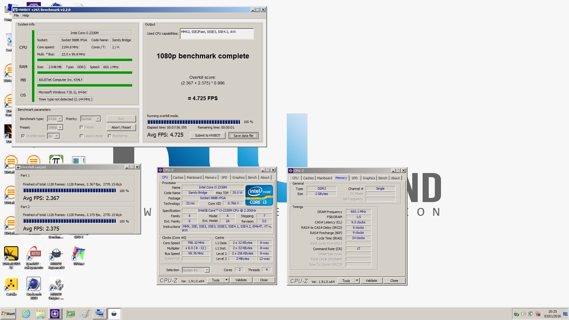Screen dimensions: 569x320
Task: Switch to GPU-Z green card taskbar icon
Action: click(71, 314)
